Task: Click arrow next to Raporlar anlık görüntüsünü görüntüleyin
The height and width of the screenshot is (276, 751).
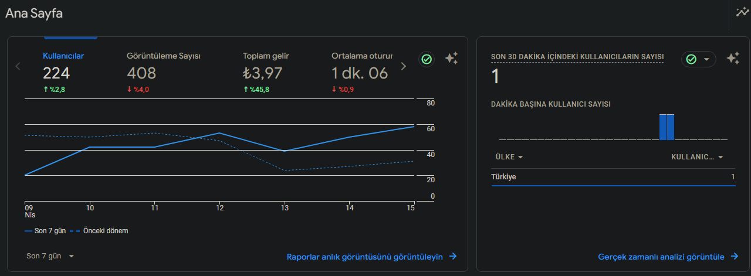Action: 453,257
